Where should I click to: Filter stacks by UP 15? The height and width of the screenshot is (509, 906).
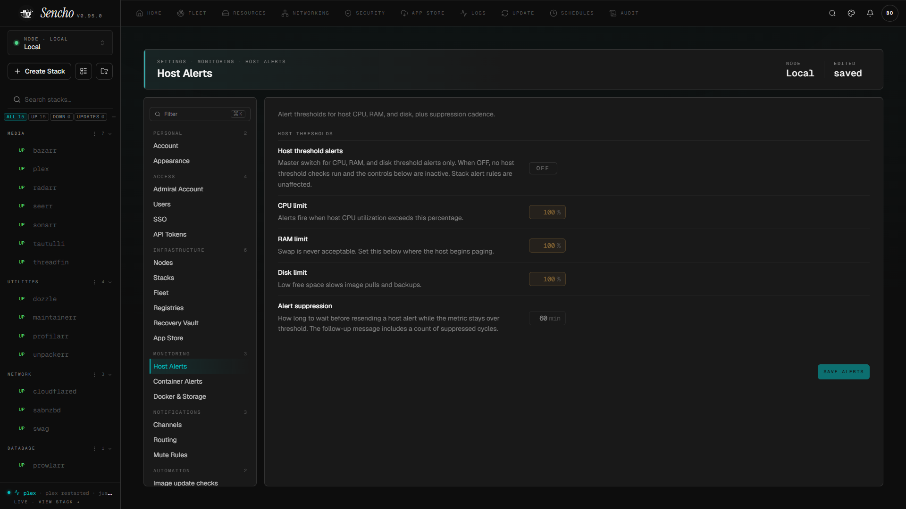[39, 117]
